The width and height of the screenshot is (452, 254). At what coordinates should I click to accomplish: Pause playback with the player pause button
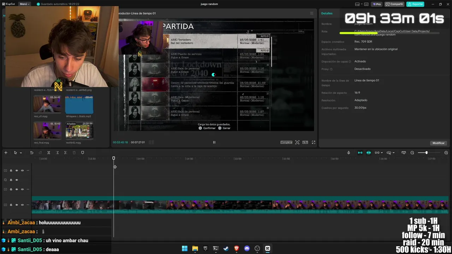[x=214, y=142]
